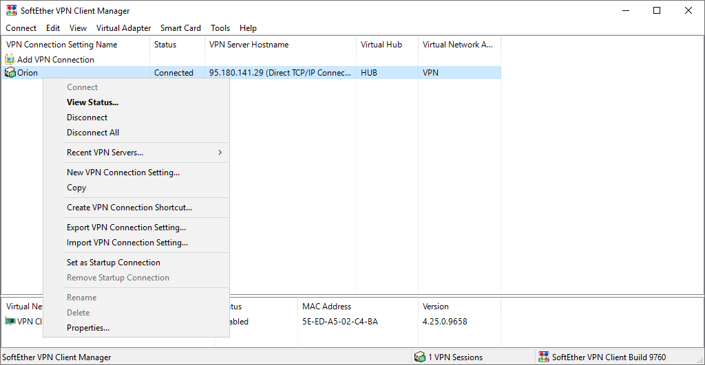This screenshot has width=705, height=365.
Task: Maximize the SoftEther VPN Client Manager window
Action: pyautogui.click(x=657, y=10)
